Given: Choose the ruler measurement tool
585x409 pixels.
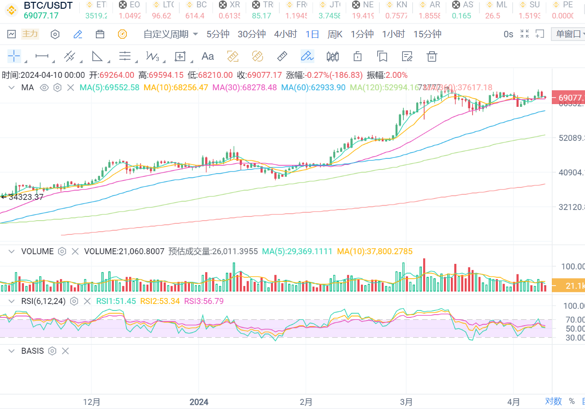Looking at the screenshot, I should (x=282, y=57).
